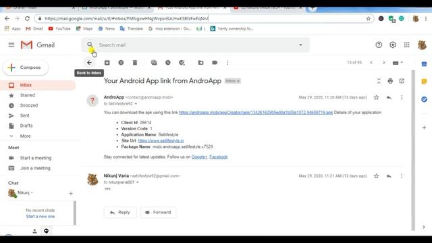Screen dimensions: 432x243
Task: Open the Google apps grid
Action: 406,45
